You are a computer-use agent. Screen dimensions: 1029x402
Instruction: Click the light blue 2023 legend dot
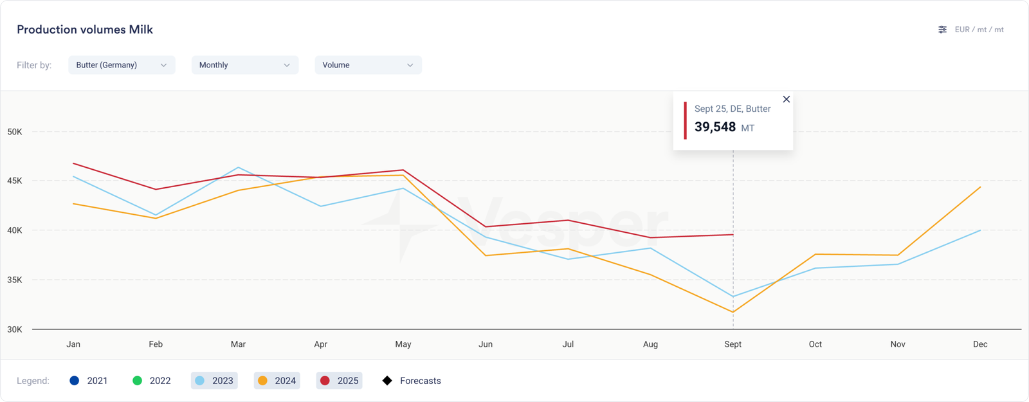tap(200, 381)
